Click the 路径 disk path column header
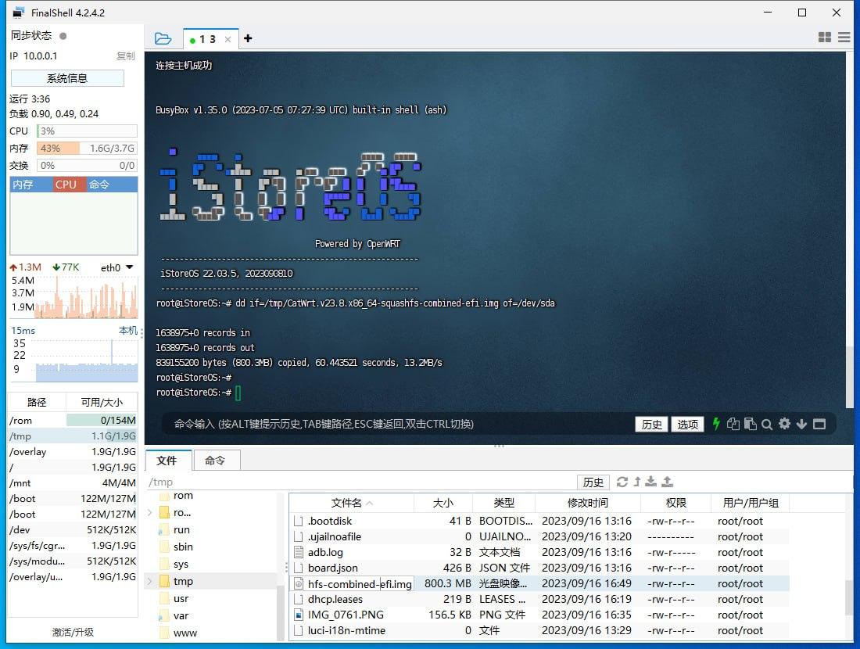The image size is (860, 649). pos(37,402)
